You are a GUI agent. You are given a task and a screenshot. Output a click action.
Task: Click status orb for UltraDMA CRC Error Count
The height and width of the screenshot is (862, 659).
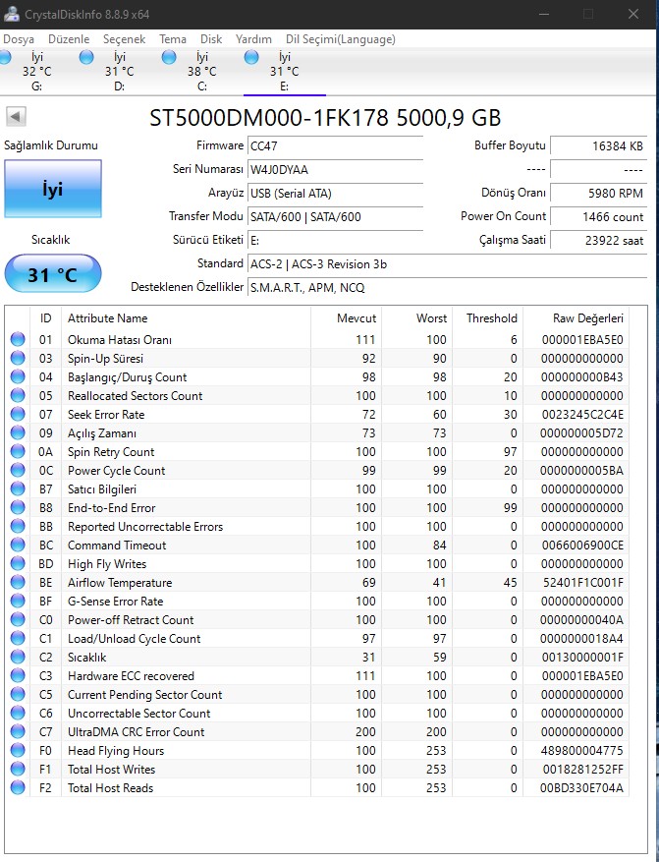tap(18, 731)
